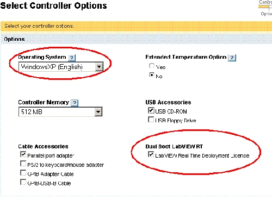Screen dimensions: 272x200
Task: Enable the USB Floppy Drive checkbox
Action: pyautogui.click(x=151, y=120)
